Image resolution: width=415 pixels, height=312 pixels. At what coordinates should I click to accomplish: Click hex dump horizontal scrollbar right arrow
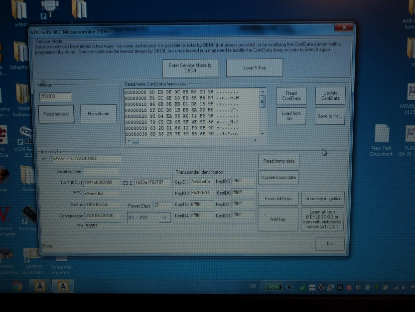tap(255, 140)
